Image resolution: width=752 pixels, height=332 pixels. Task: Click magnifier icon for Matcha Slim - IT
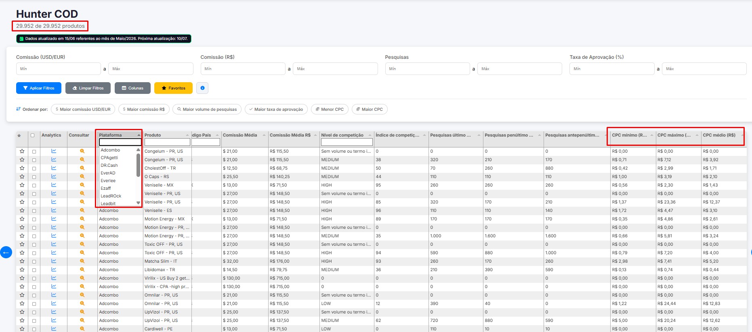tap(82, 261)
